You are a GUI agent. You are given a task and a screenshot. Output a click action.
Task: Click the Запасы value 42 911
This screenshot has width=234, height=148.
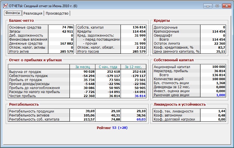coord(68,31)
